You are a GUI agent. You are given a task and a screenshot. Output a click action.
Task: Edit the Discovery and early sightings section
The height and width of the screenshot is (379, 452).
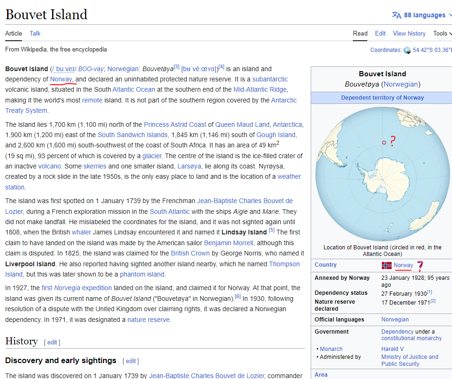(131, 361)
